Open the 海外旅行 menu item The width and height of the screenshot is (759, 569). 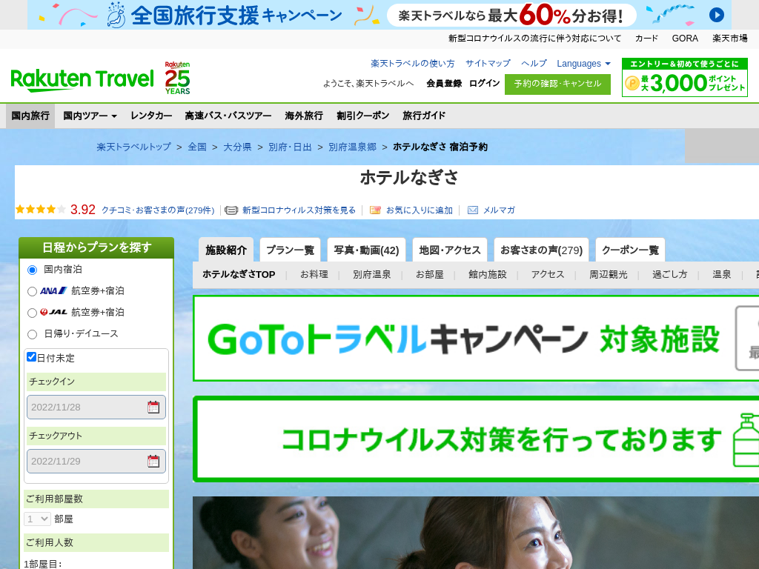pos(304,116)
